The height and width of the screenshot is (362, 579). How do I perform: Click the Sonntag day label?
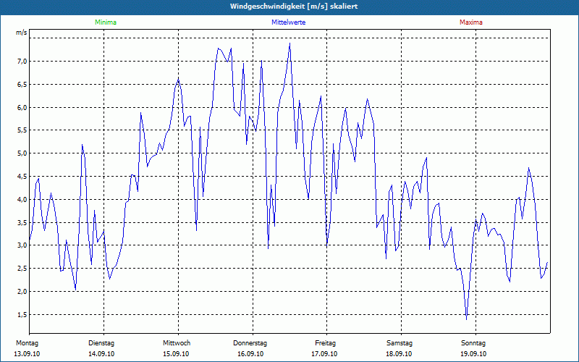(473, 343)
